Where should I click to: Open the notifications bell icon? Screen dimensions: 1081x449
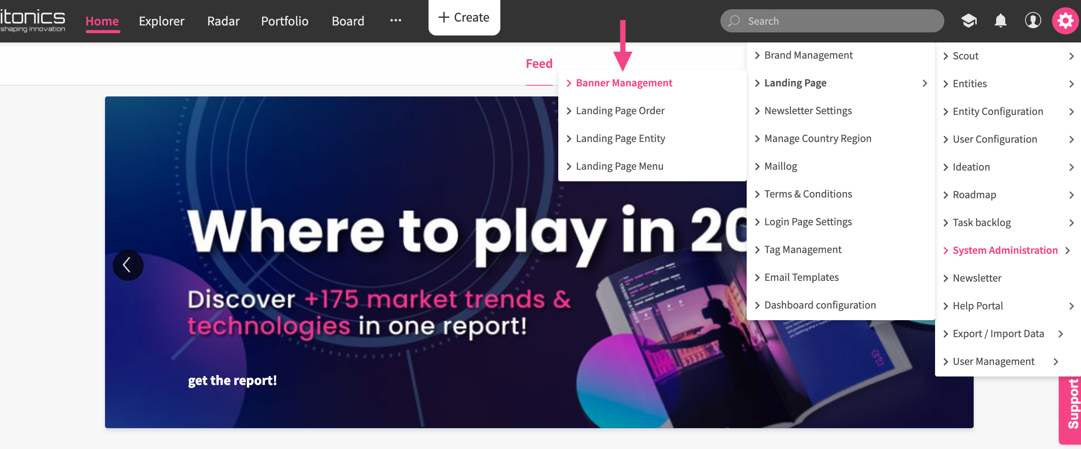(x=1000, y=20)
